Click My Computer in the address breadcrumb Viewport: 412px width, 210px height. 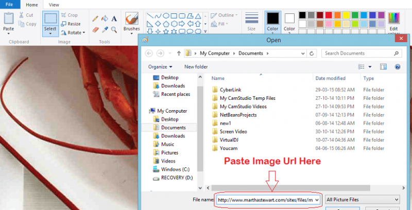tap(215, 54)
